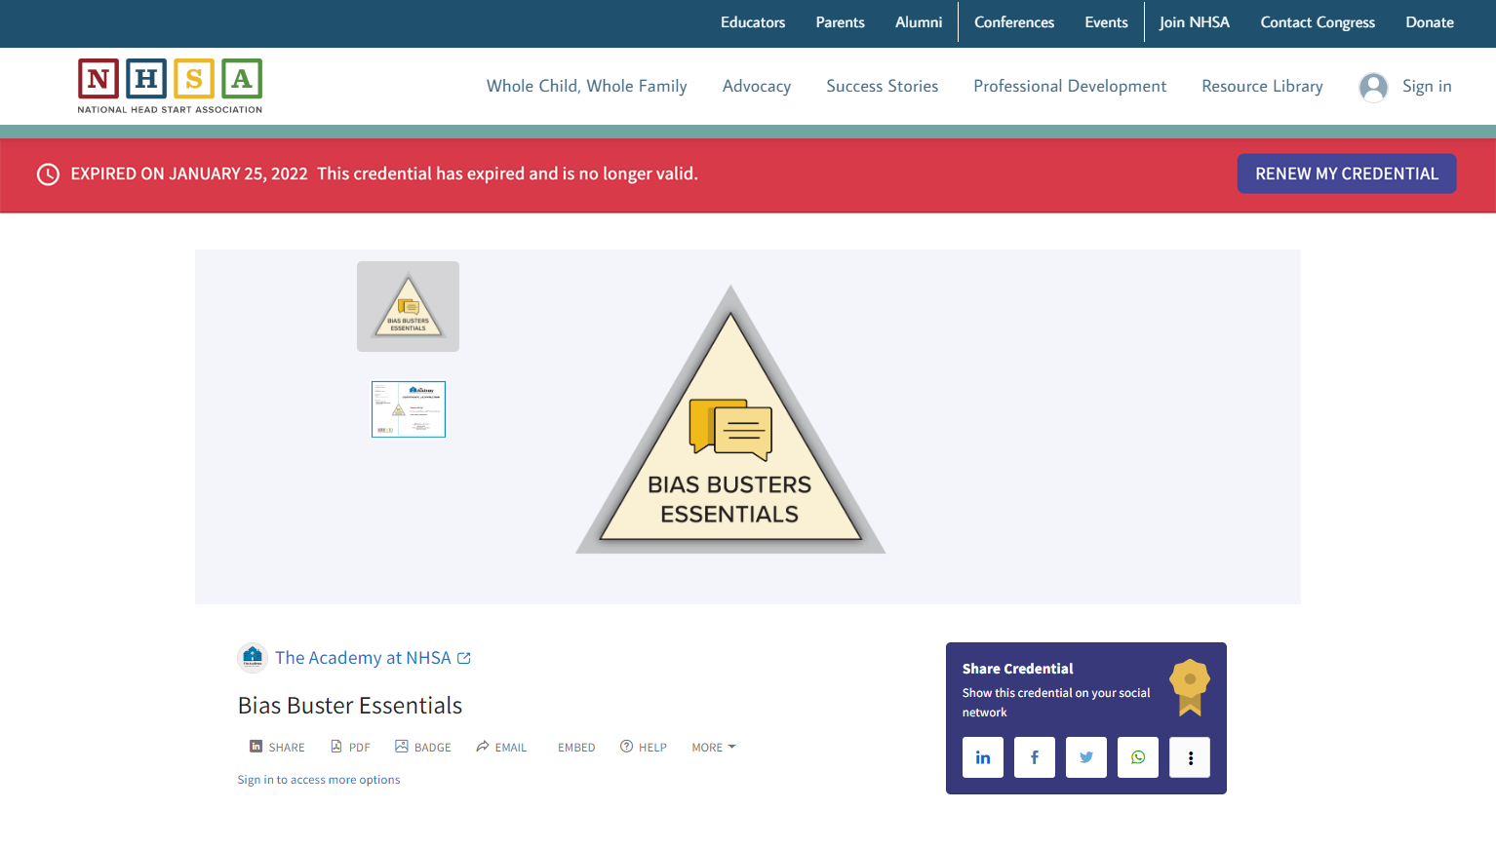Screen dimensions: 1496x848
Task: Open the Professional Development menu
Action: (1069, 86)
